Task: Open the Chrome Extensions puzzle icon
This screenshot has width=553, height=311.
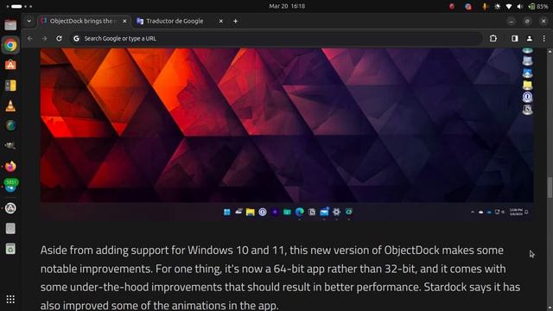Action: tap(493, 38)
